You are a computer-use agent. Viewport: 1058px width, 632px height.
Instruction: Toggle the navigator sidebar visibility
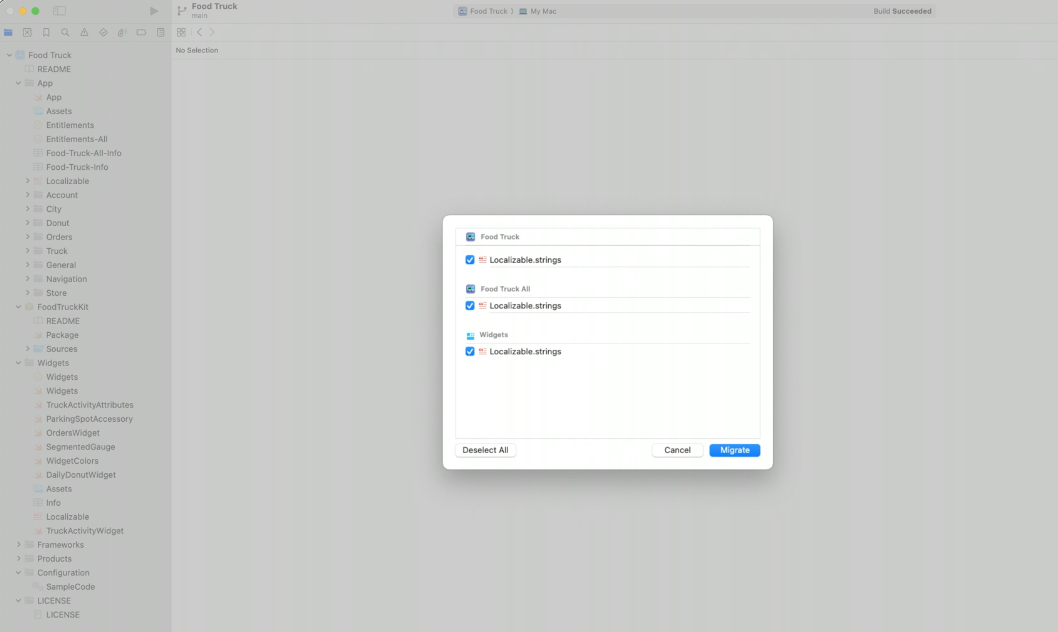[x=60, y=11]
